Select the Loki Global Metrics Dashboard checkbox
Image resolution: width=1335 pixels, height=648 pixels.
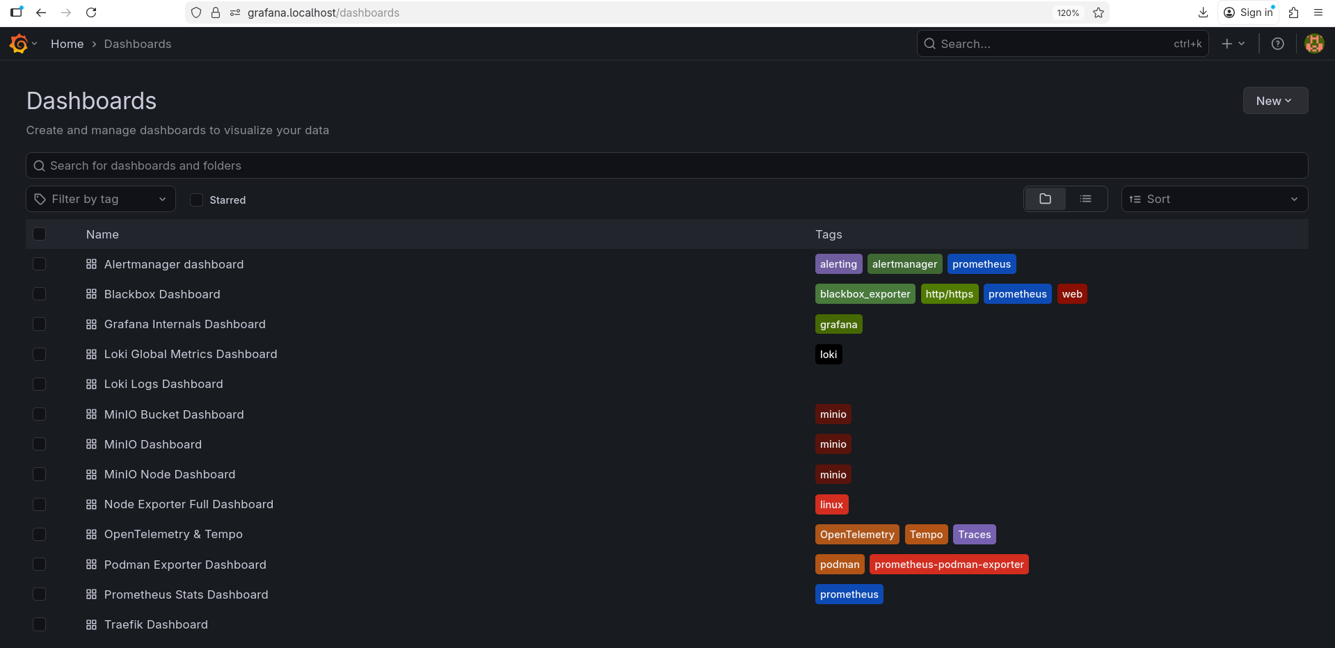40,354
